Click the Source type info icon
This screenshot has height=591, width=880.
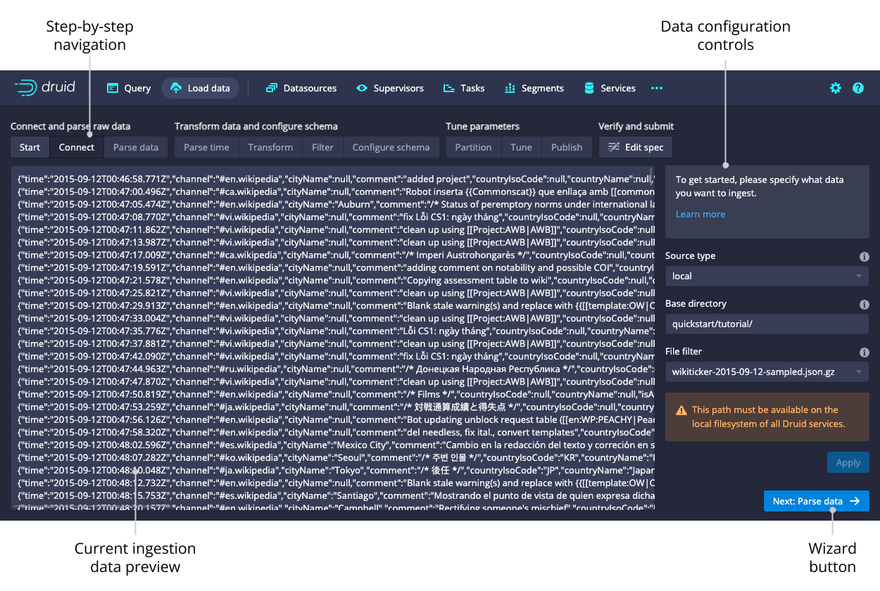pos(865,257)
